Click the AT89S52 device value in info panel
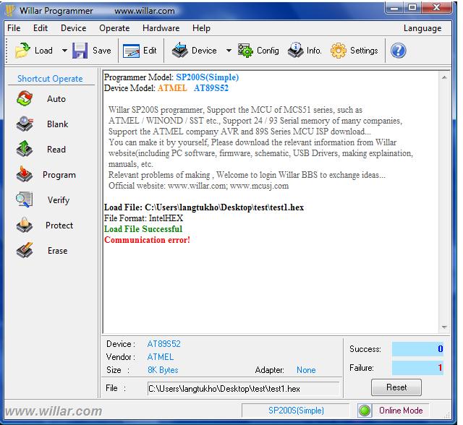Screen dimensions: 463x425 coord(164,344)
